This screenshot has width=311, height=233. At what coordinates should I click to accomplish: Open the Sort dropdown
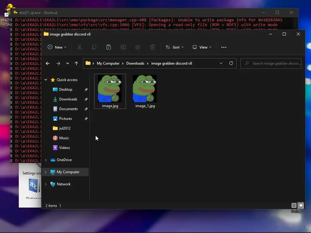[x=175, y=47]
